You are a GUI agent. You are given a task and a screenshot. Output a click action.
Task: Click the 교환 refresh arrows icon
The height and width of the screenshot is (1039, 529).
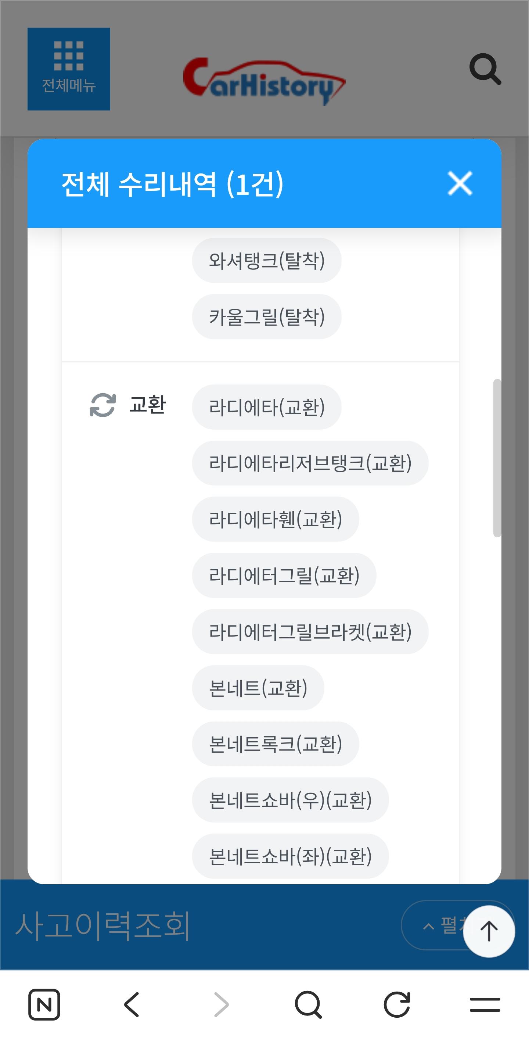(x=103, y=405)
